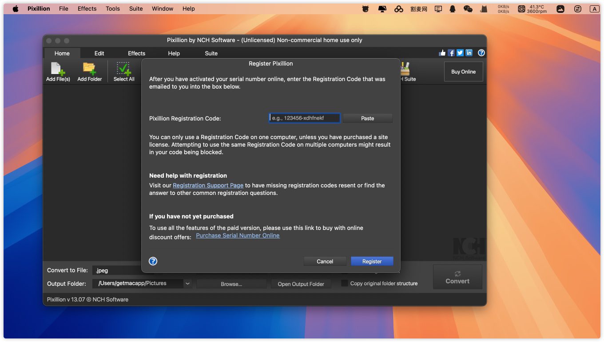Enable Copy original folder structure checkbox
Viewport: 604px width, 342px height.
click(344, 284)
